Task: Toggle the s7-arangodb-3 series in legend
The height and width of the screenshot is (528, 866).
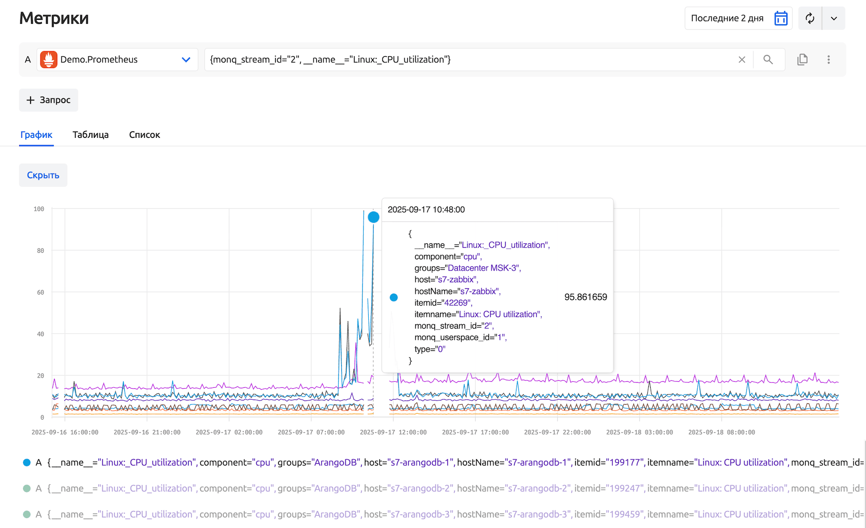Action: click(x=27, y=514)
